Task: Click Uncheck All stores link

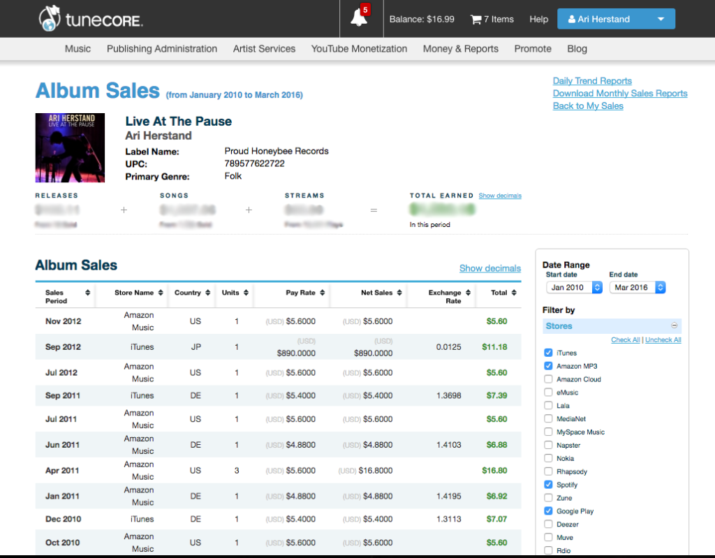Action: pos(663,340)
